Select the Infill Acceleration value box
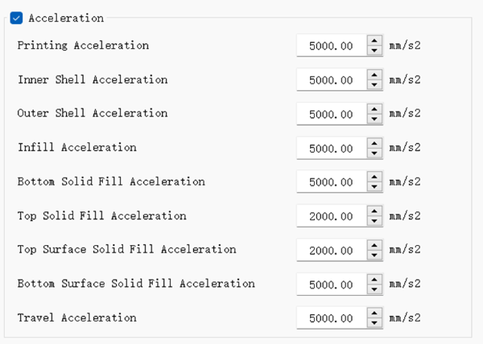The width and height of the screenshot is (483, 344). (x=332, y=148)
